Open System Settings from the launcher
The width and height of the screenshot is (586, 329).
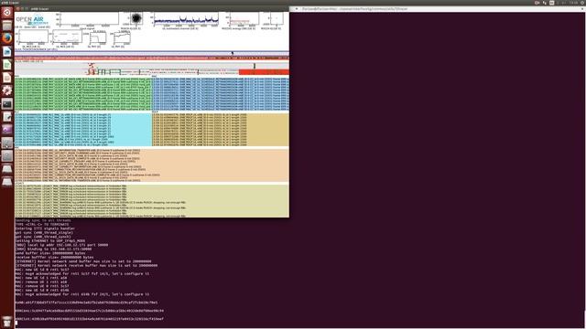tap(6, 90)
